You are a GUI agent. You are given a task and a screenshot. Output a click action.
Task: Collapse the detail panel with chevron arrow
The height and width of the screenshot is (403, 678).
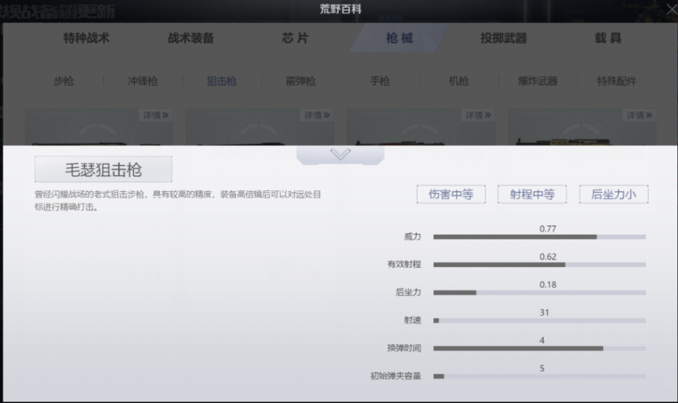pyautogui.click(x=340, y=154)
